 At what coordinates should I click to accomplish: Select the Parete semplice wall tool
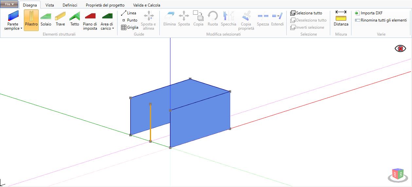[x=13, y=20]
